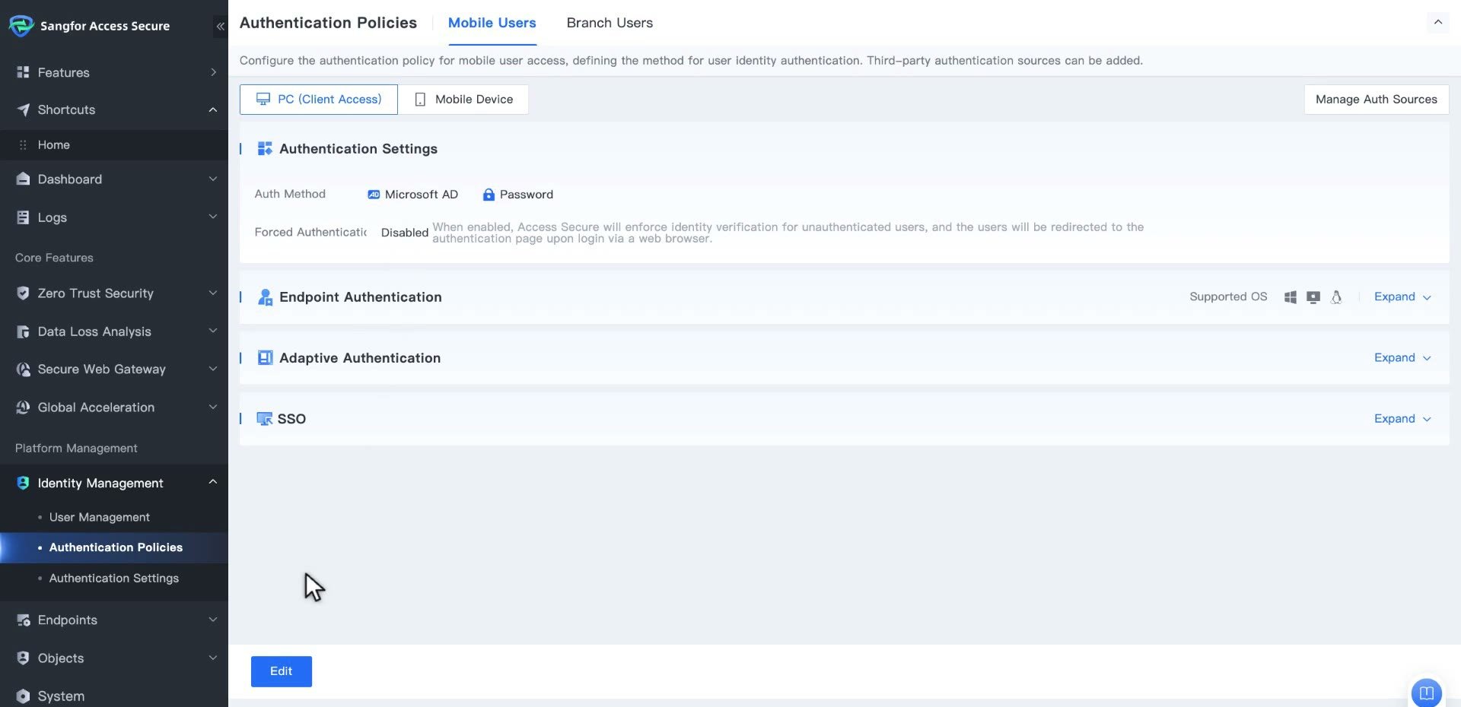Expand the Global Acceleration chevron
Image resolution: width=1461 pixels, height=707 pixels.
[213, 407]
